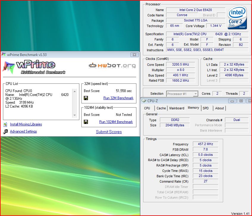The width and height of the screenshot is (252, 216).
Task: Minimize the CPU-Z memory window
Action: point(232,101)
